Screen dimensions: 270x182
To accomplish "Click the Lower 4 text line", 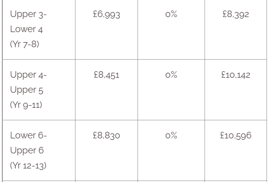I will point(26,29).
